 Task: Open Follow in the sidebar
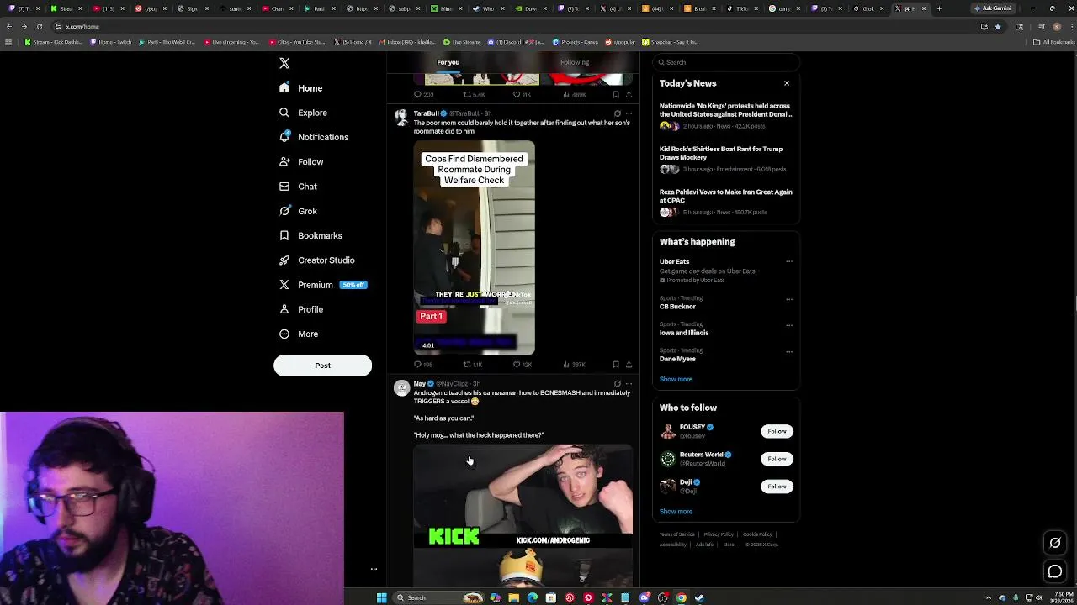coord(301,161)
